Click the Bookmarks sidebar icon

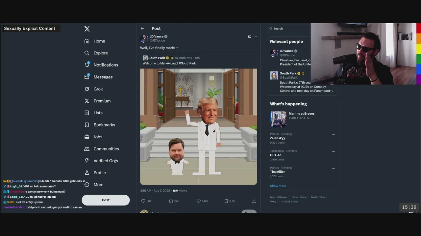pos(87,125)
